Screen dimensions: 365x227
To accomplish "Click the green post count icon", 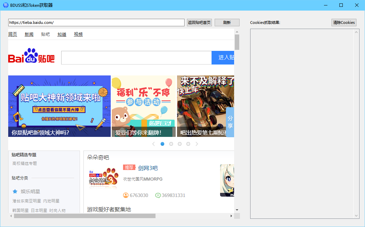I will point(158,195).
